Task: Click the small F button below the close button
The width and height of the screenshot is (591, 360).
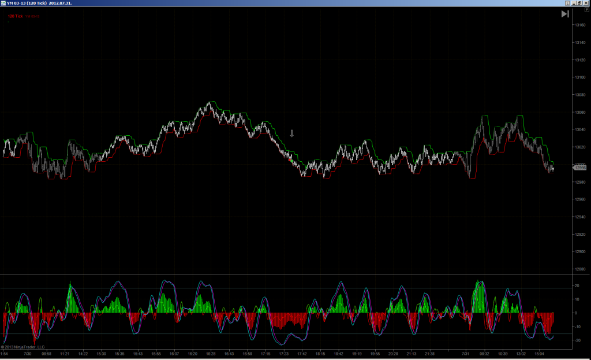Action: 586,10
